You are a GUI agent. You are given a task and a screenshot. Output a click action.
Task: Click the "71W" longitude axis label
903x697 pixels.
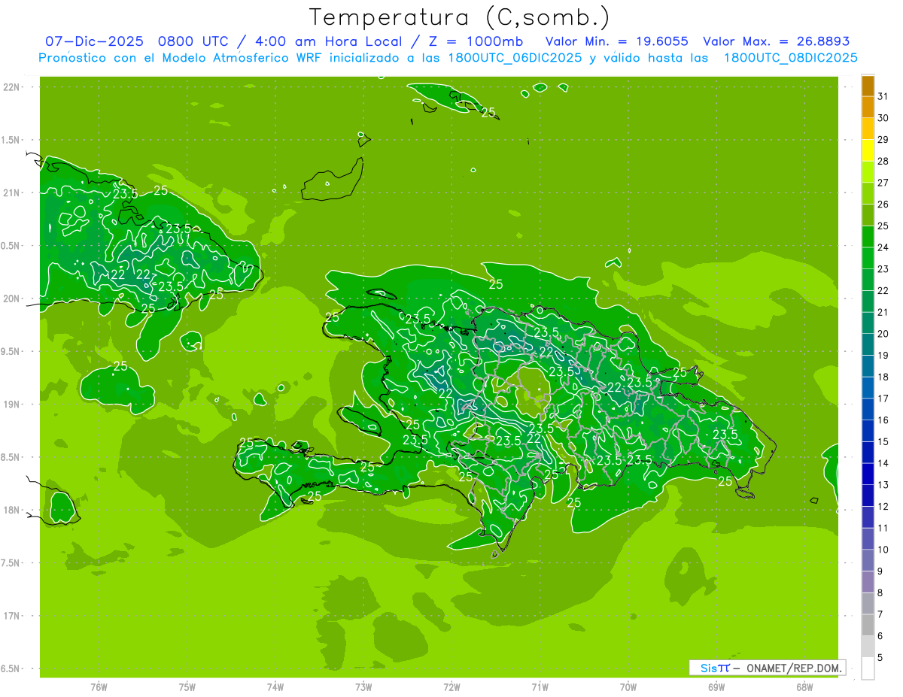tap(540, 687)
